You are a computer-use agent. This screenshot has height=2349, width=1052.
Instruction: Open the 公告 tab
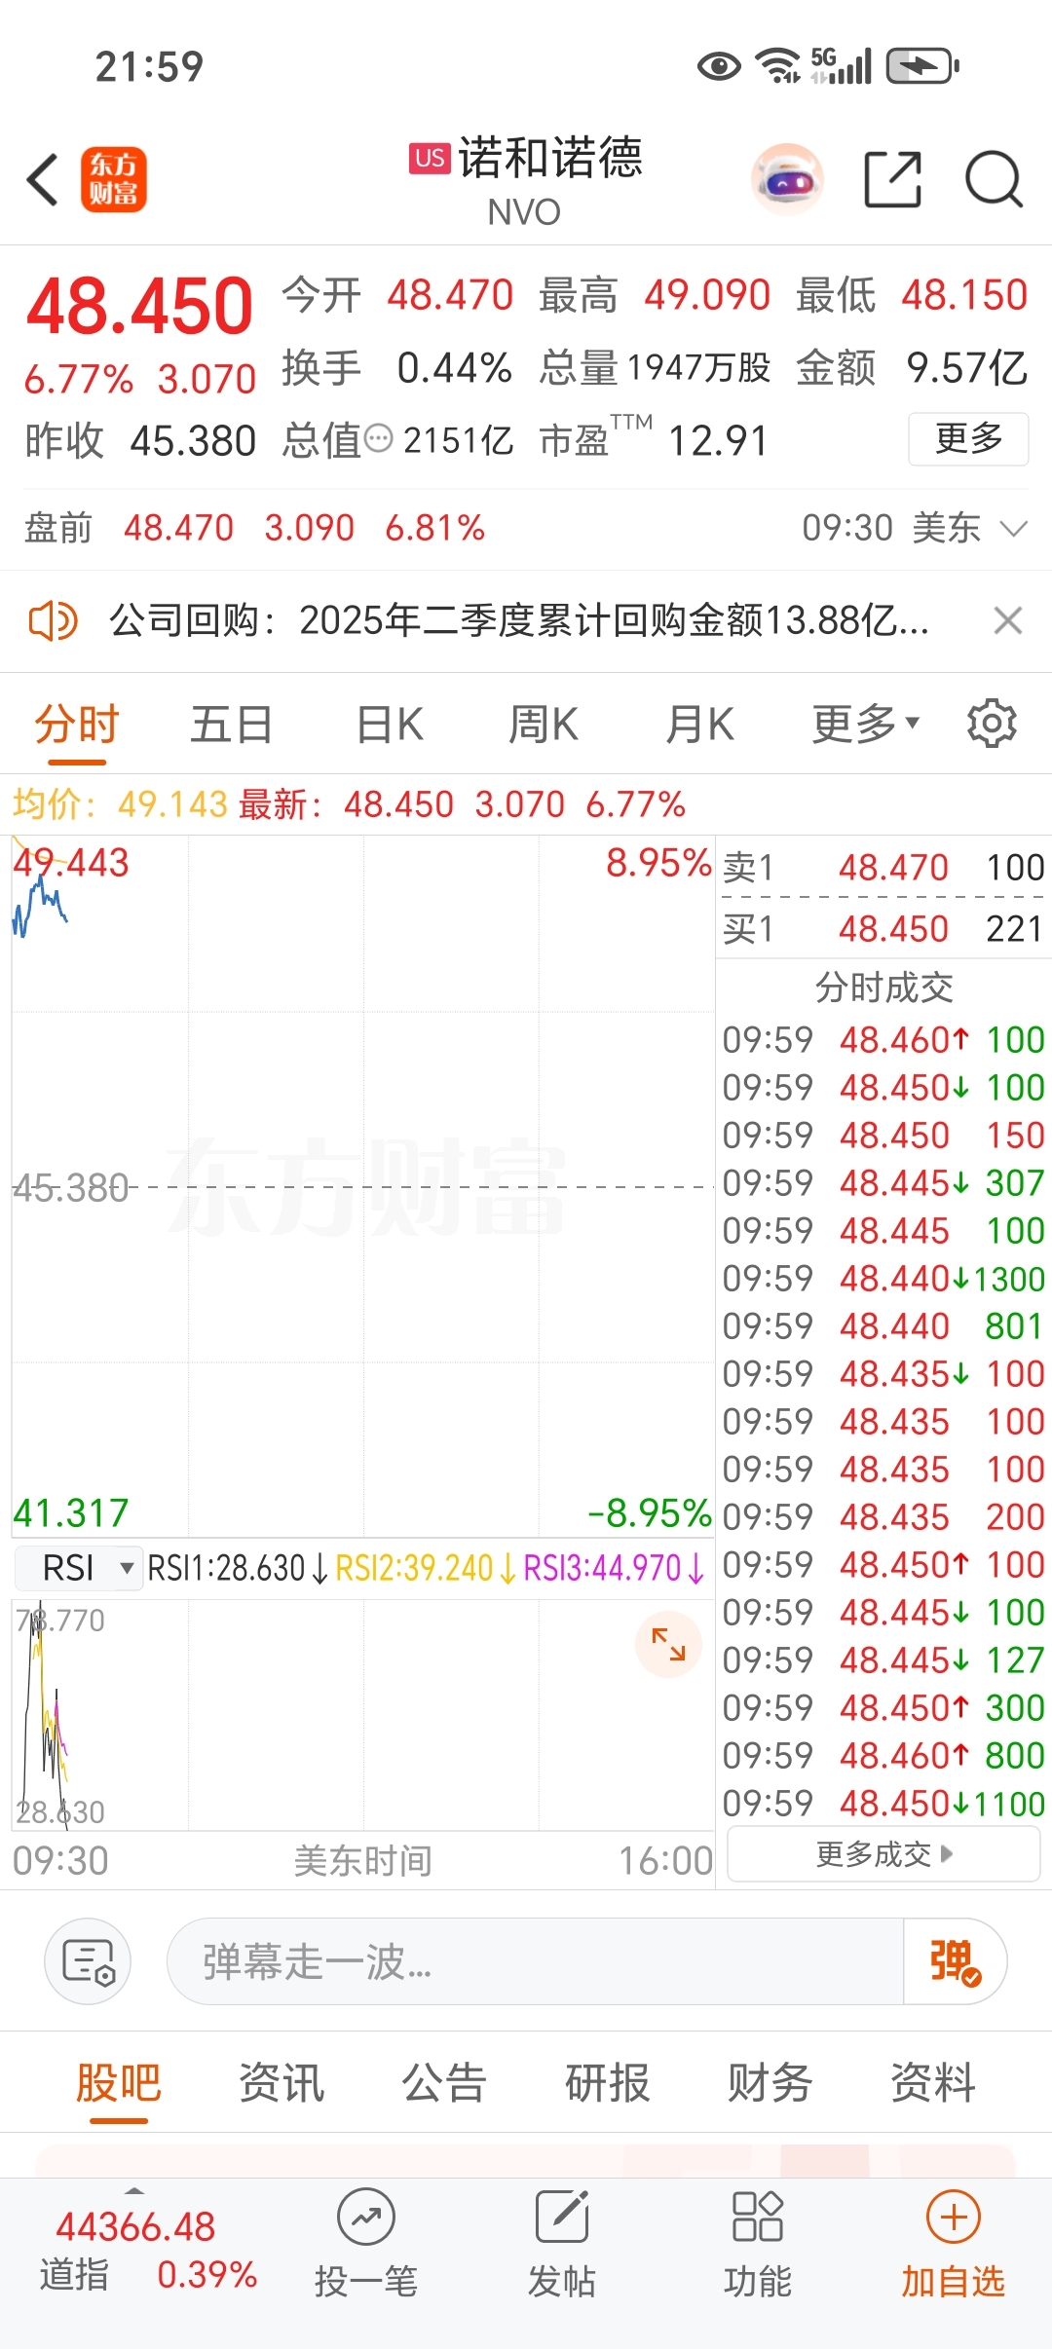pyautogui.click(x=444, y=2083)
